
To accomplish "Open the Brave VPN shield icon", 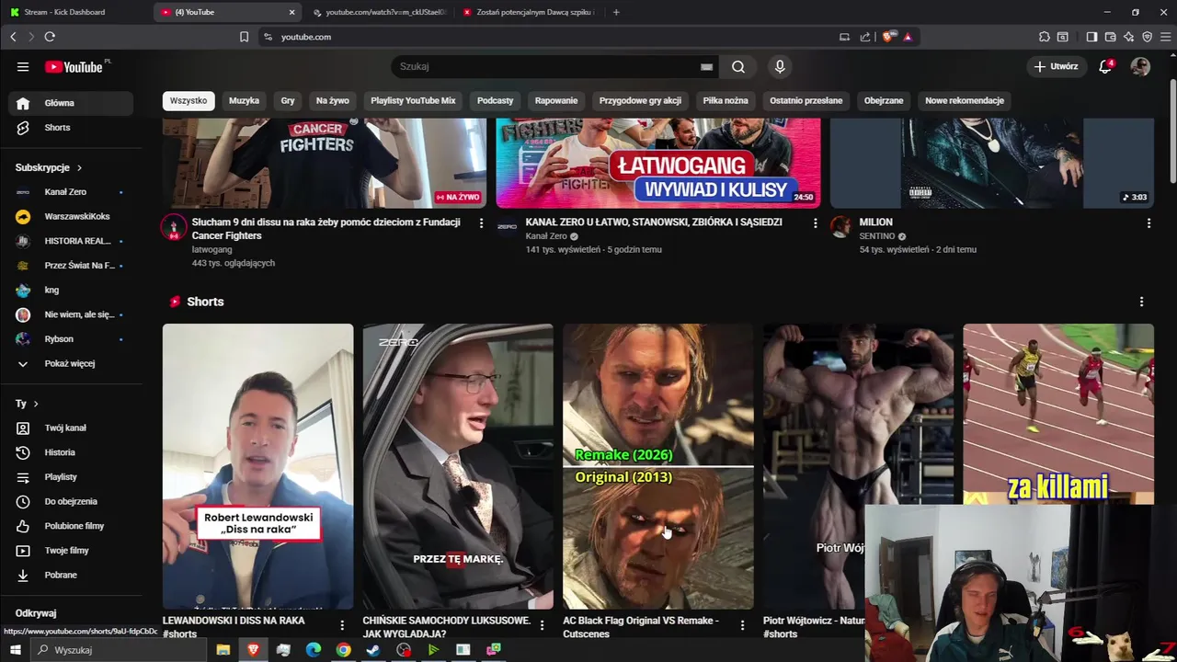I will coord(1147,37).
